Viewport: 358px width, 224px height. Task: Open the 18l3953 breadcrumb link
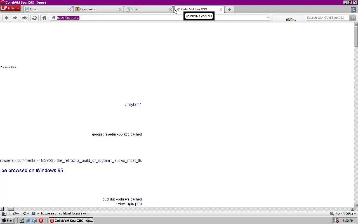(x=46, y=160)
